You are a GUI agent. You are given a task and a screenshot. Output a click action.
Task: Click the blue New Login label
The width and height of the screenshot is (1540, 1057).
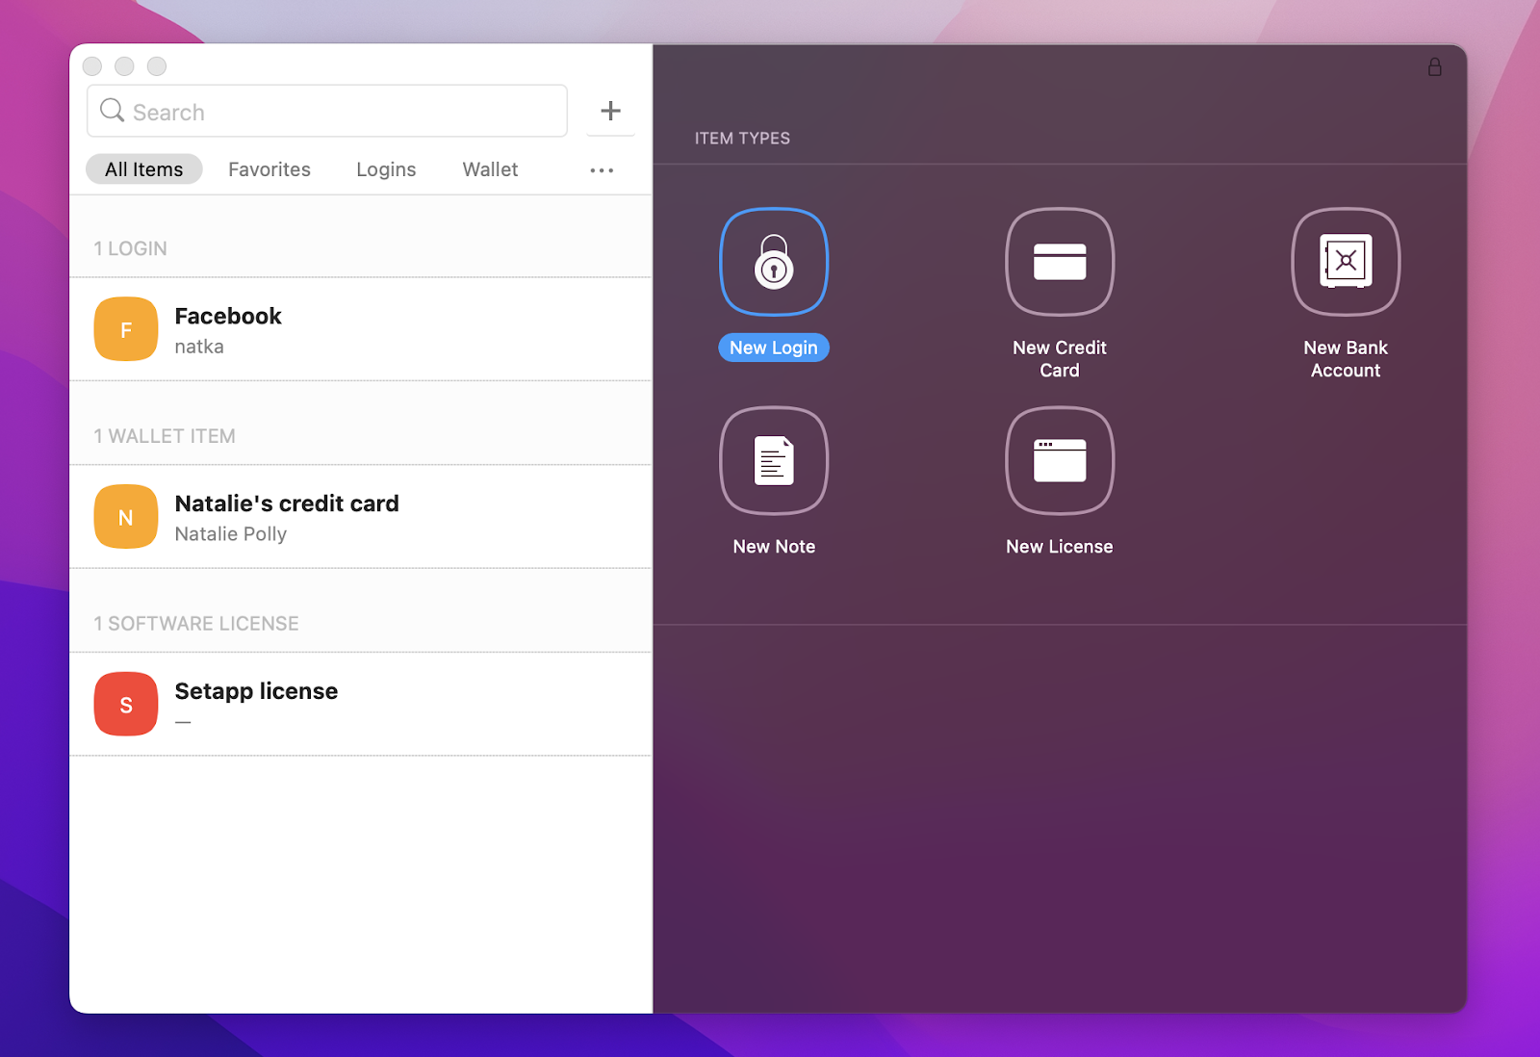[x=773, y=348]
